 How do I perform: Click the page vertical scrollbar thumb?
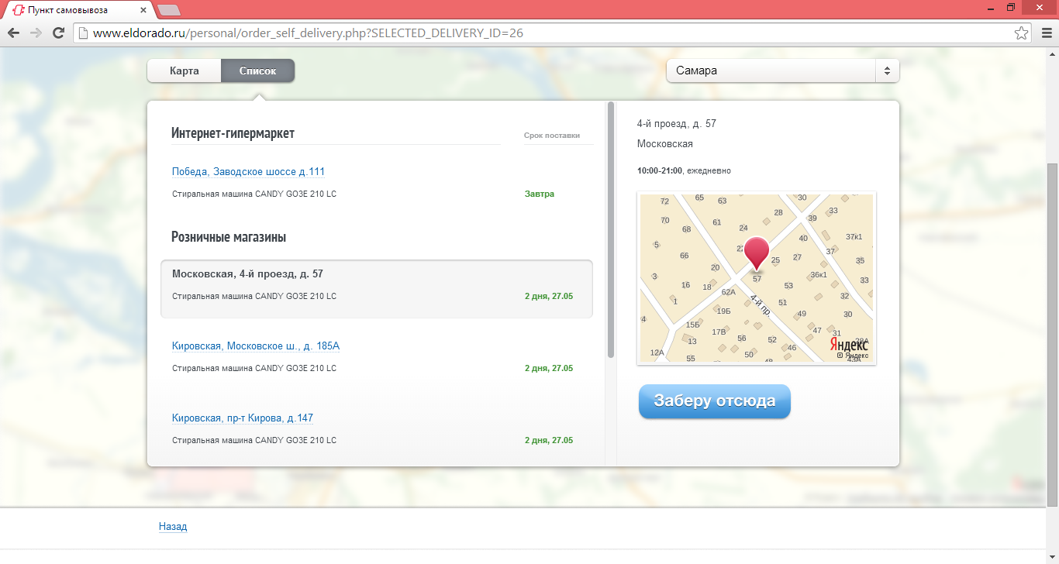click(x=1052, y=333)
